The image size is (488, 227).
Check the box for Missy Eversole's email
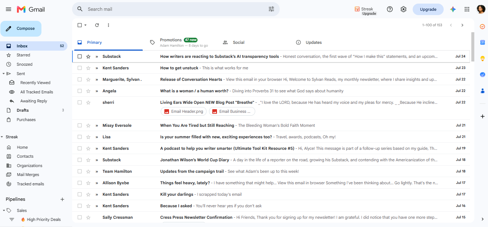(80, 125)
